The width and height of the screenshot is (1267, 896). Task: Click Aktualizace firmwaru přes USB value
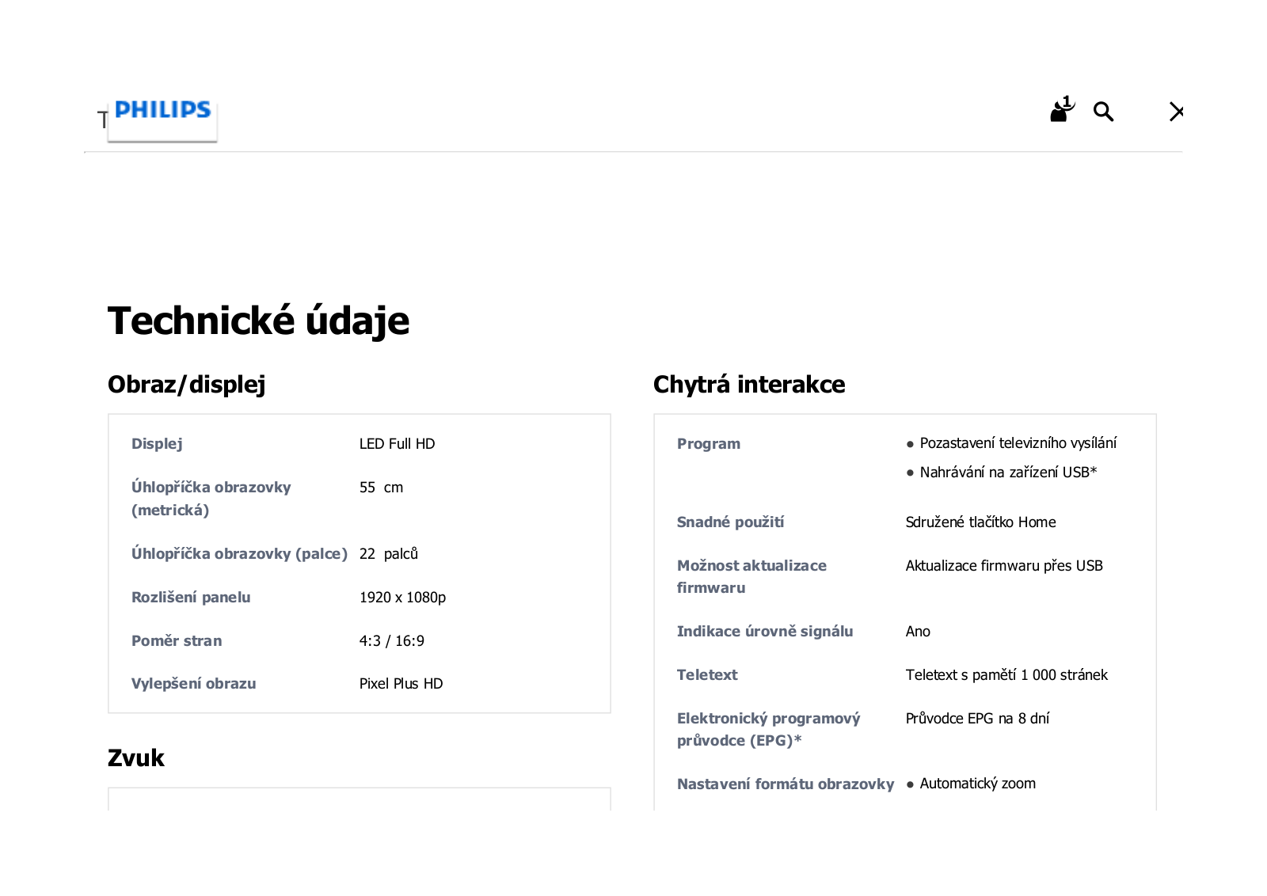pyautogui.click(x=1004, y=566)
